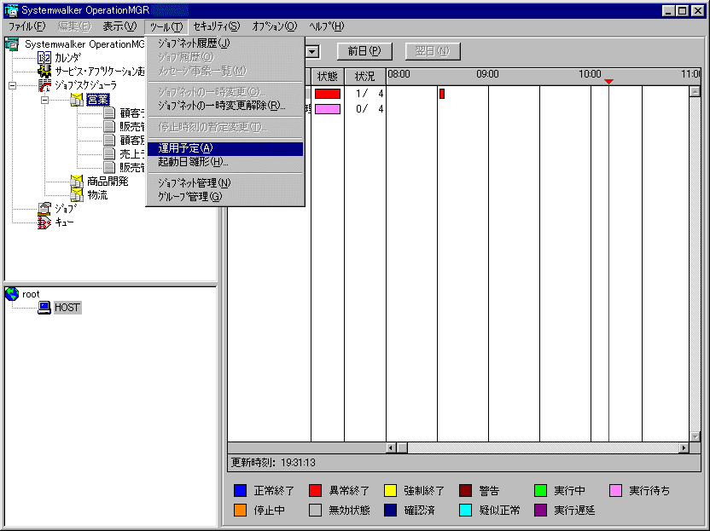Click the 翌日(N) button
Screen dimensions: 710x531
pyautogui.click(x=433, y=51)
